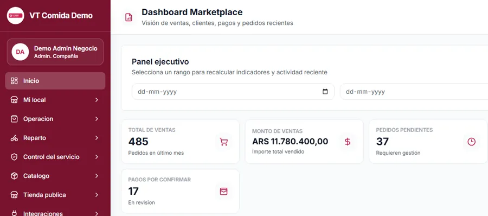488x216 pixels.
Task: Click the Reparto bicycle icon
Action: click(14, 138)
